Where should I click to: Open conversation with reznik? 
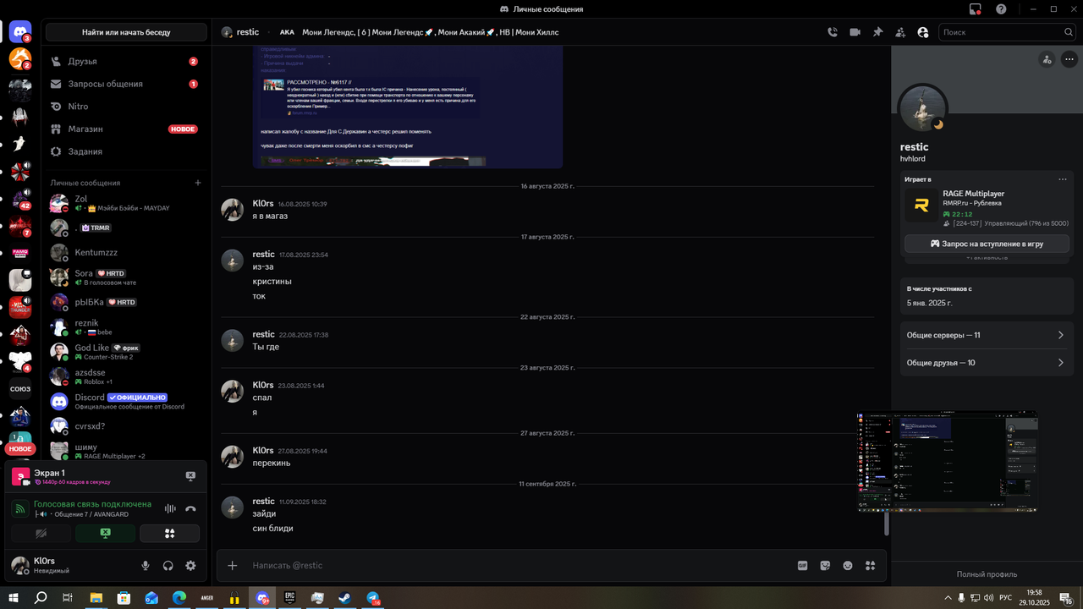[126, 327]
